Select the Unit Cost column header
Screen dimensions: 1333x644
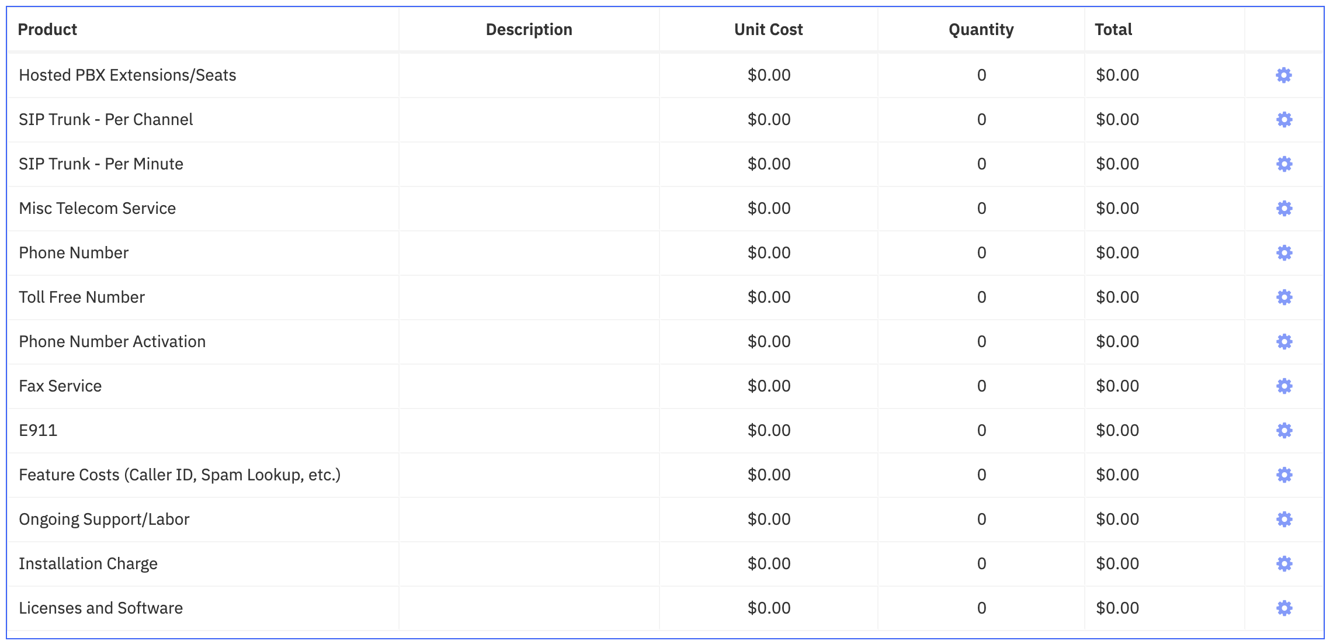coord(768,29)
